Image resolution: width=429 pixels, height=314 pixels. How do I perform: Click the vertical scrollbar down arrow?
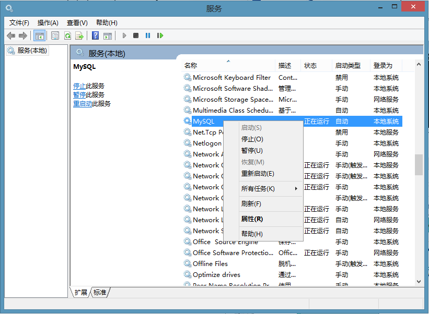coord(419,282)
